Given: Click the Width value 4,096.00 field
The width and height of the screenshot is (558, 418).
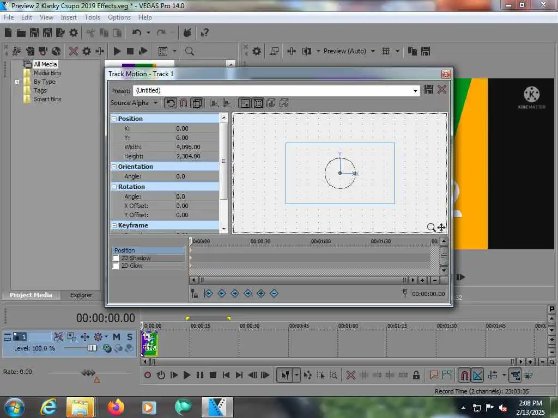Looking at the screenshot, I should point(188,147).
